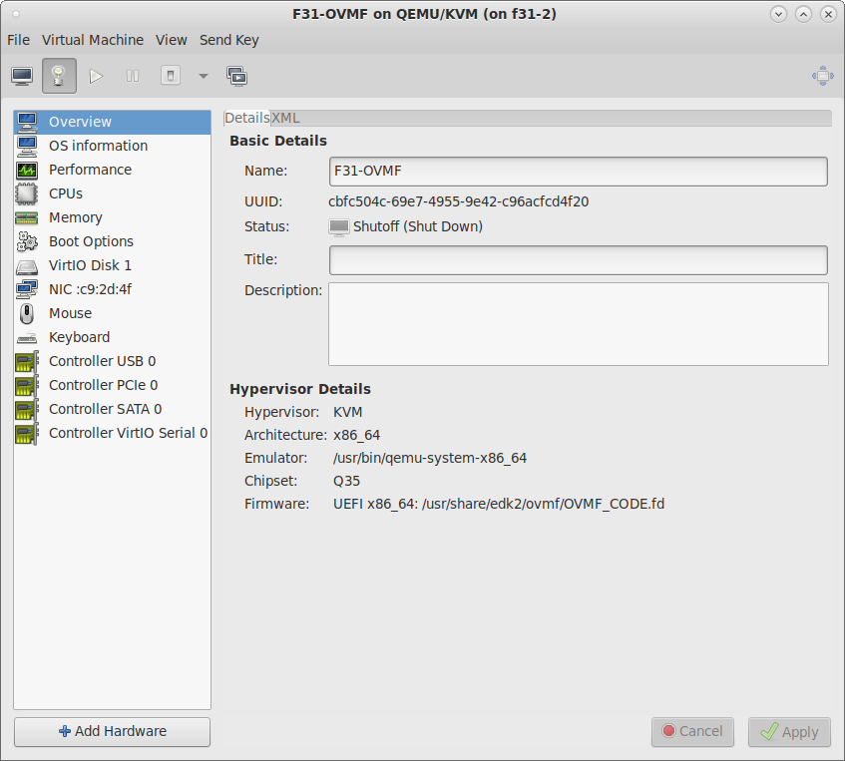Open the manage snapshots view
Image resolution: width=845 pixels, height=761 pixels.
[x=236, y=76]
